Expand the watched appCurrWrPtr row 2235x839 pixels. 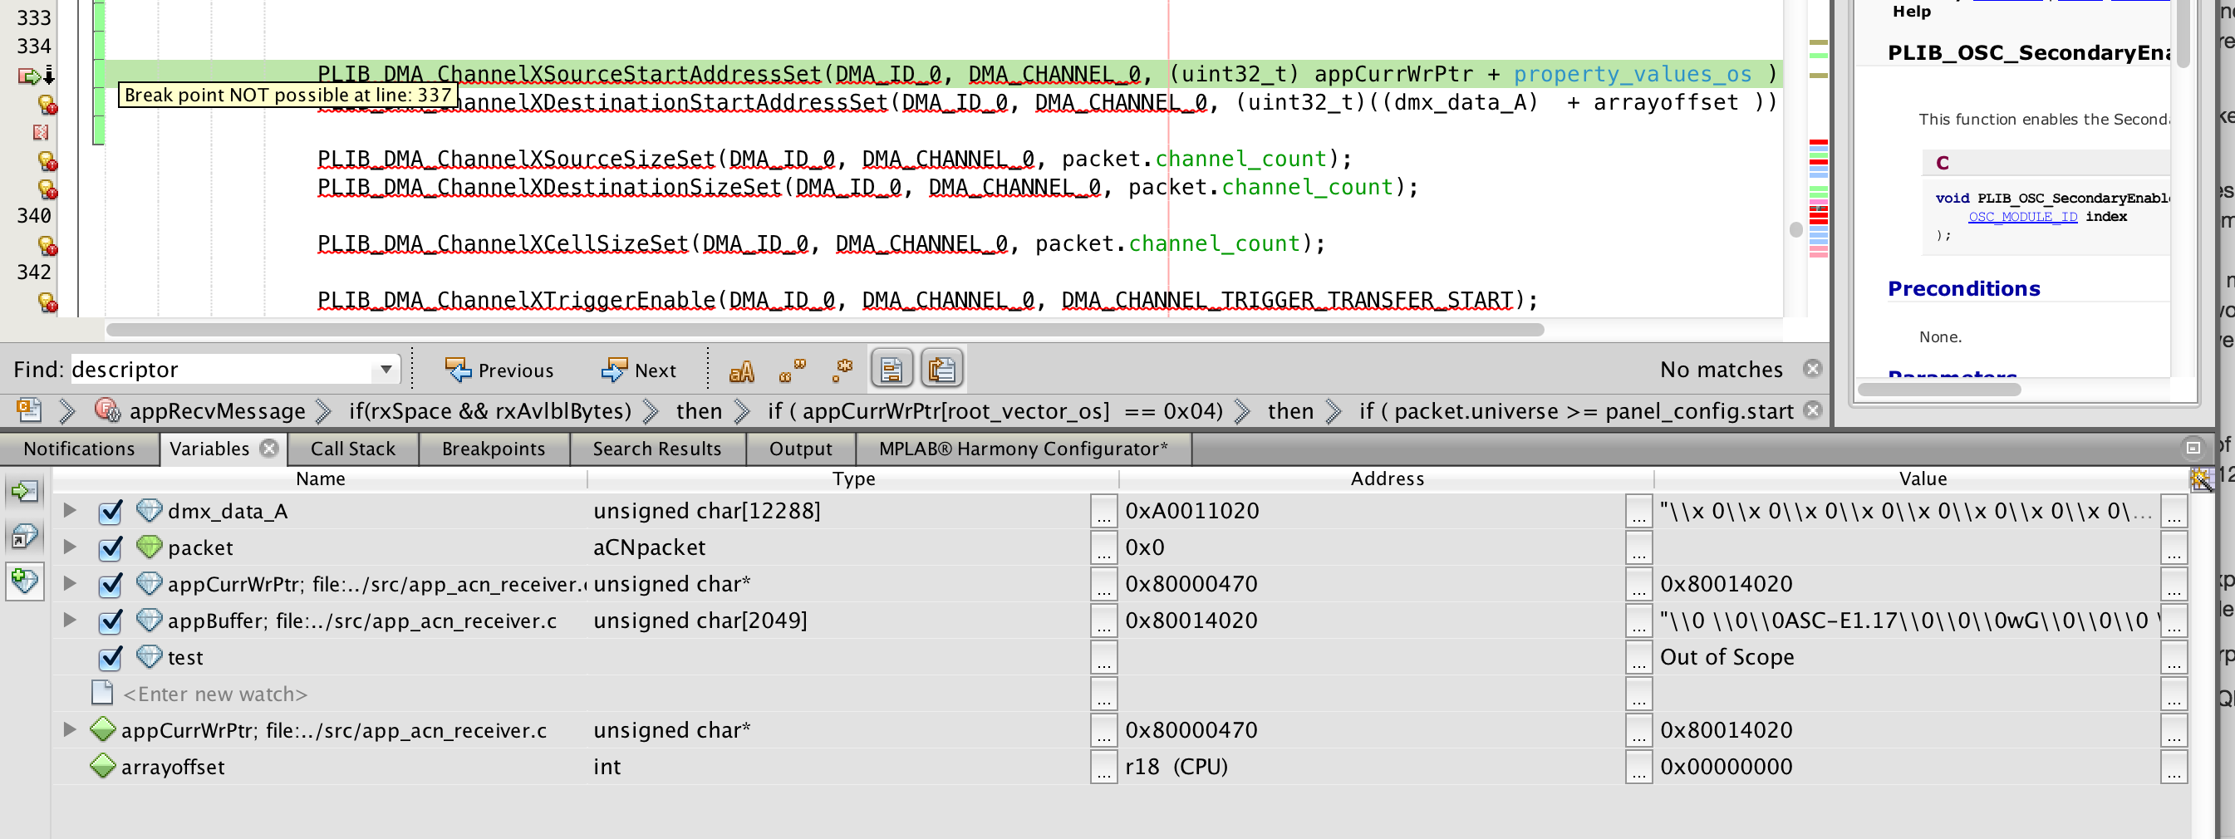point(70,583)
